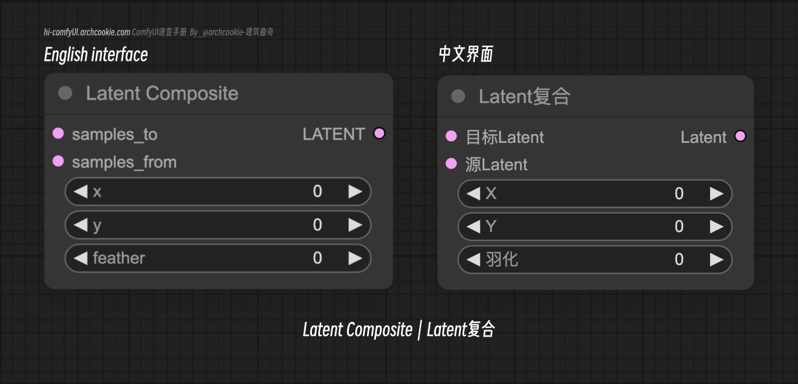This screenshot has height=384, width=798.
Task: Click the 源Latent label
Action: point(497,164)
